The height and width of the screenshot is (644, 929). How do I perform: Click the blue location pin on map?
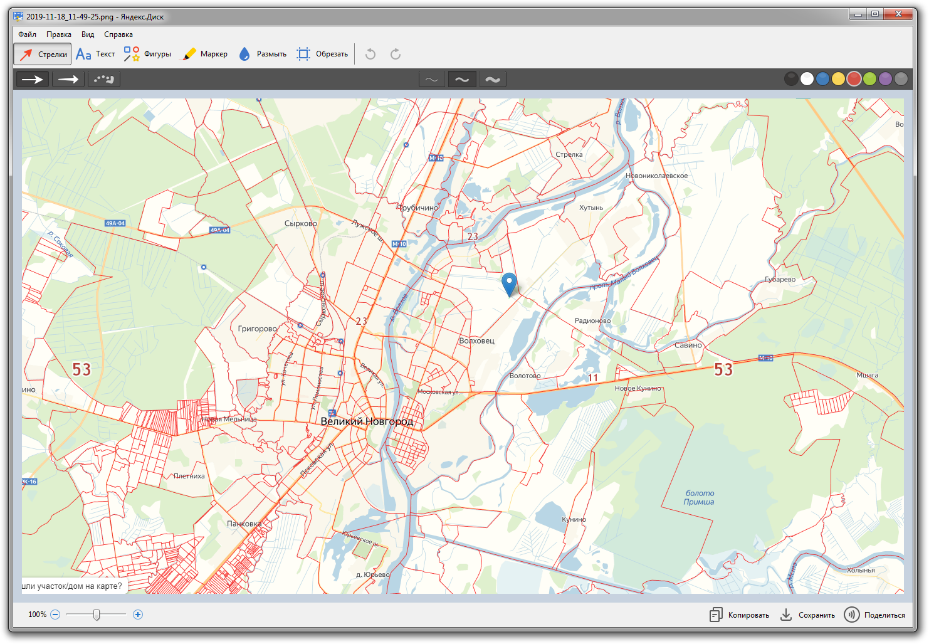pyautogui.click(x=510, y=283)
